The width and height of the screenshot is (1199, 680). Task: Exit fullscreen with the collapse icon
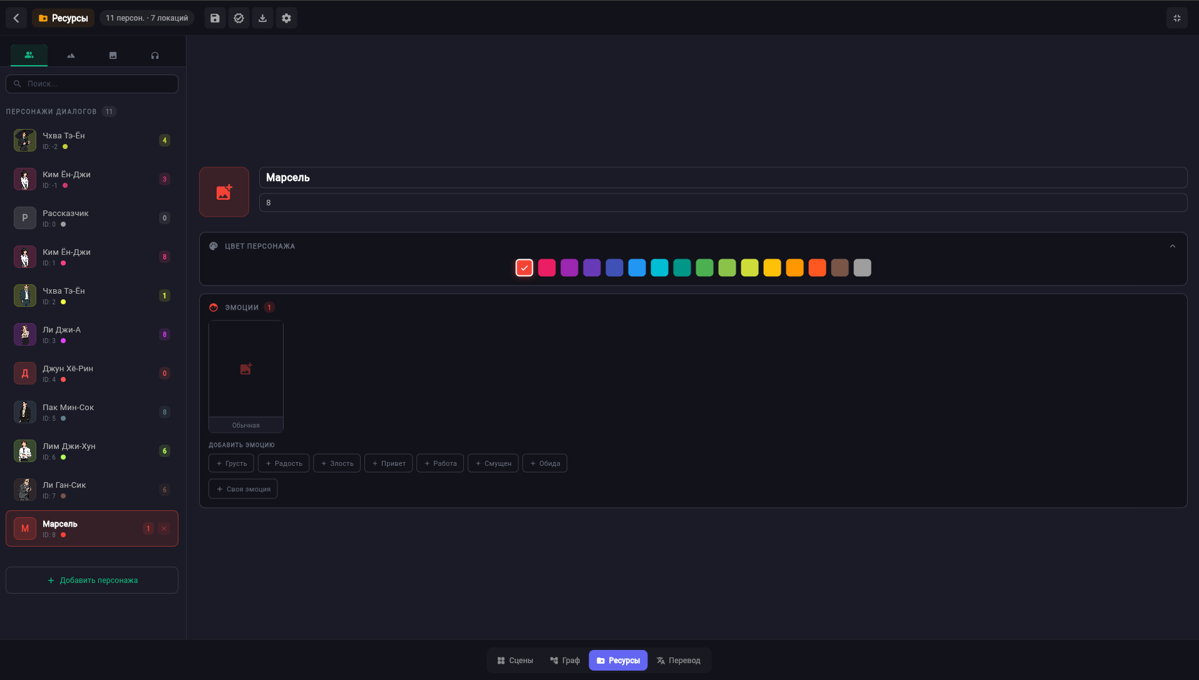(1177, 18)
